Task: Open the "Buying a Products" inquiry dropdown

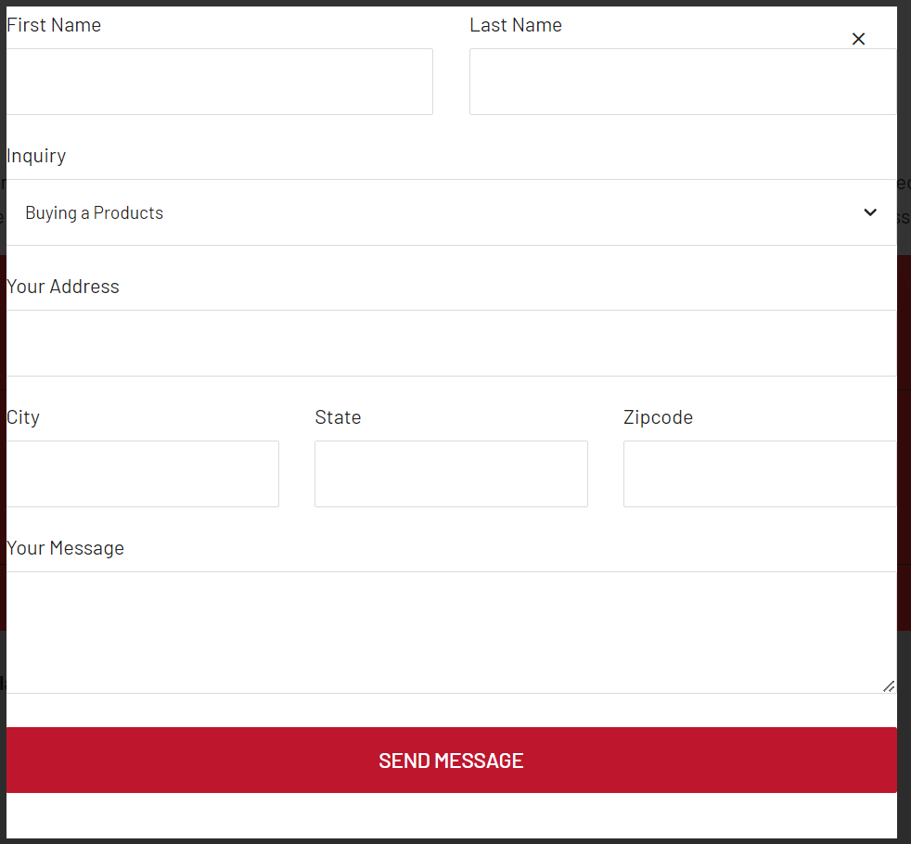Action: tap(445, 212)
